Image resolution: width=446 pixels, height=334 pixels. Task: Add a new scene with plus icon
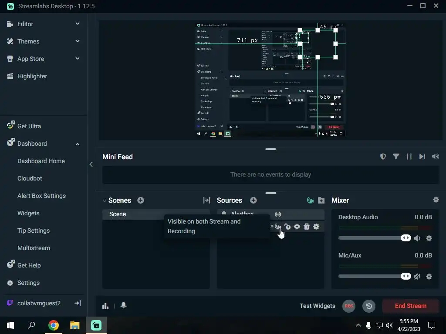click(141, 200)
